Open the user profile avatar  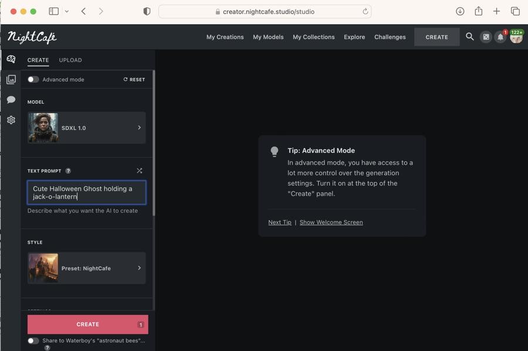tap(516, 37)
